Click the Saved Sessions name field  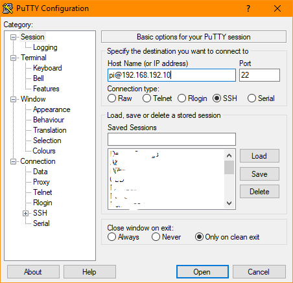pos(172,139)
